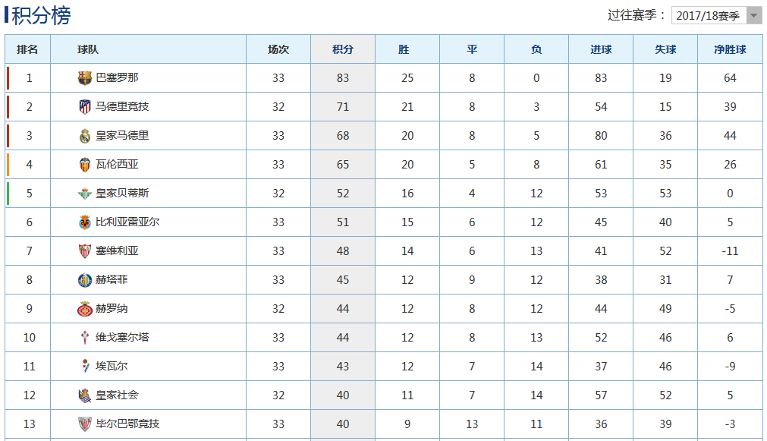767x441 pixels.
Task: Click the 皇家社会 team name
Action: 117,395
